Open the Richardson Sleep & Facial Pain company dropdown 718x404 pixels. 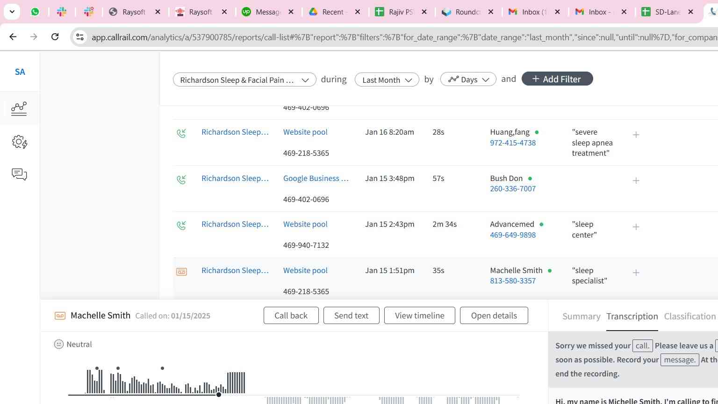click(244, 79)
